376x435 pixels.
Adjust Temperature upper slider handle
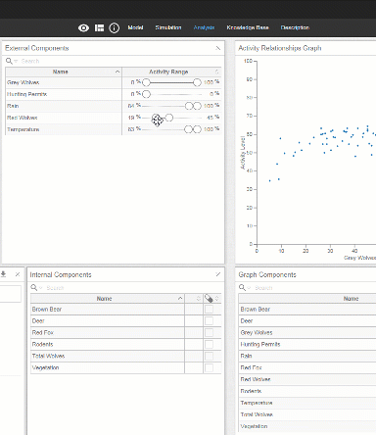click(197, 129)
